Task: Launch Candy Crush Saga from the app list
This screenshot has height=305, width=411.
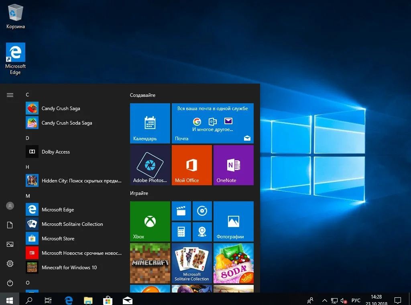Action: point(61,108)
